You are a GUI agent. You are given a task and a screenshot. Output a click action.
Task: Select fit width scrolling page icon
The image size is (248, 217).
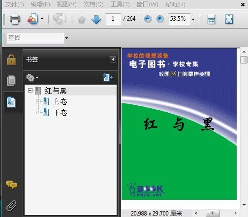[x=211, y=19]
